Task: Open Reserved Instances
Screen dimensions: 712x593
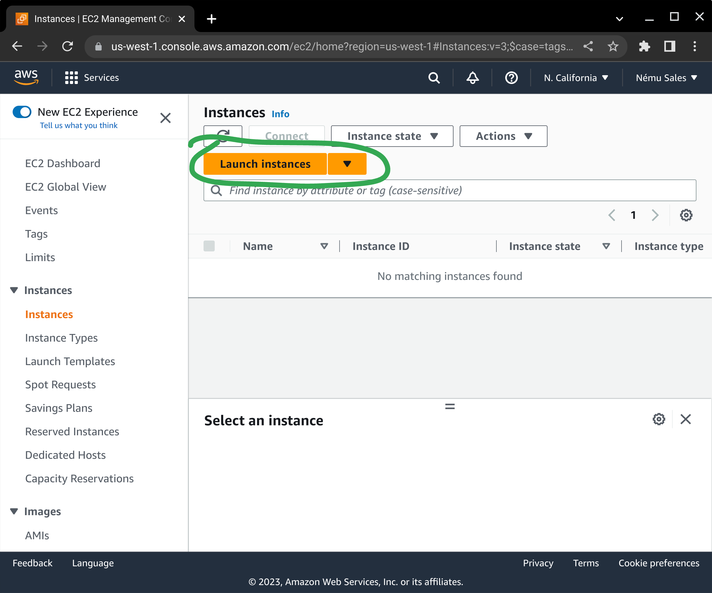Action: click(x=72, y=432)
